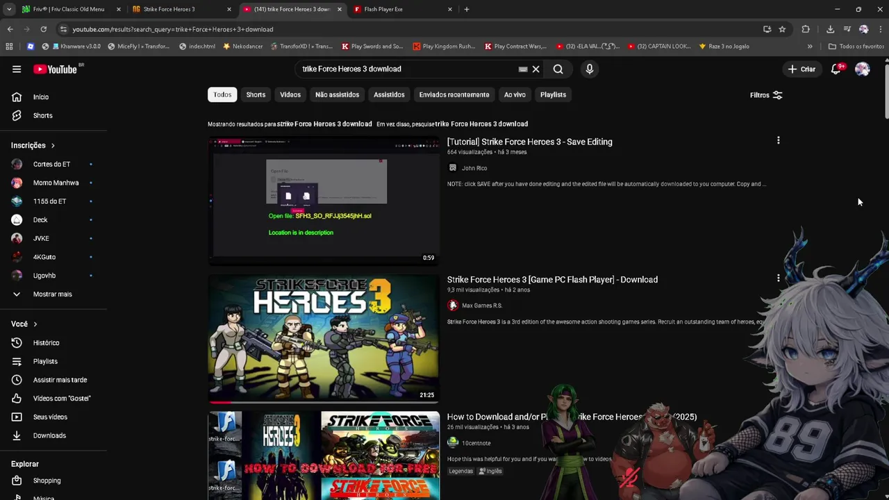Open the YouTube account avatar menu

point(863,69)
